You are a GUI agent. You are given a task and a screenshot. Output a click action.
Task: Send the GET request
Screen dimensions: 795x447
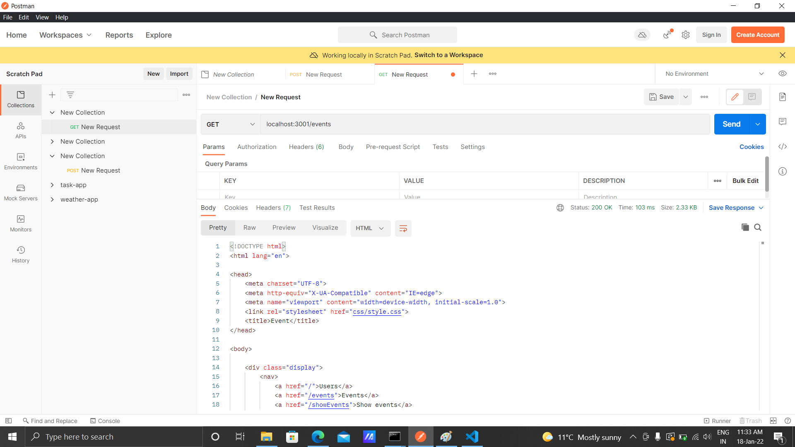coord(732,124)
